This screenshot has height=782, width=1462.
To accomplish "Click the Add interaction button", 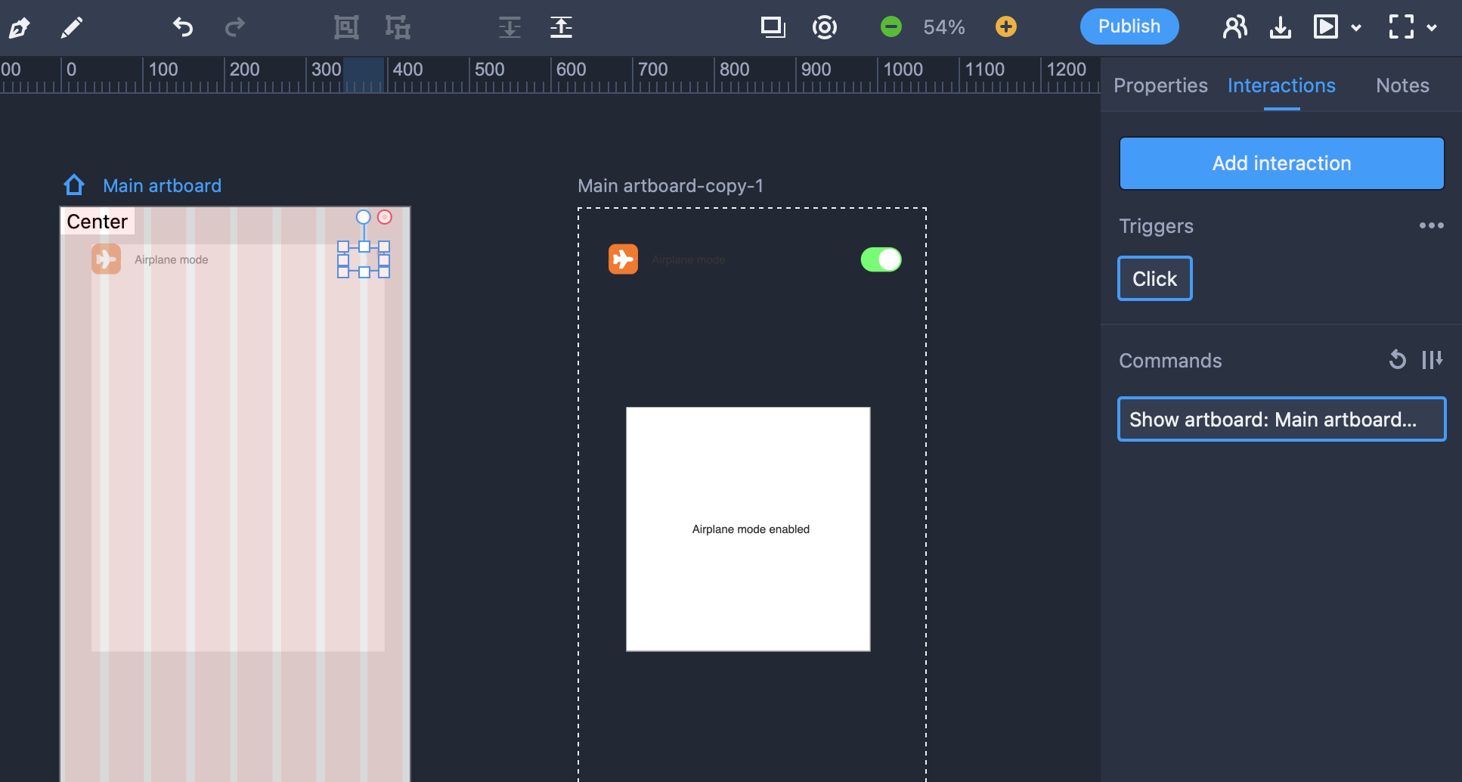I will coord(1281,163).
